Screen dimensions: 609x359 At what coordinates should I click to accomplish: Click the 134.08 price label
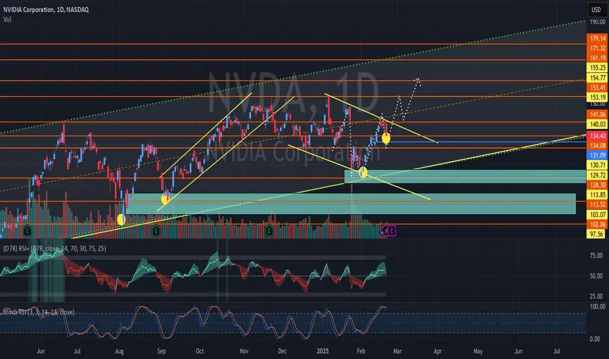coord(597,146)
